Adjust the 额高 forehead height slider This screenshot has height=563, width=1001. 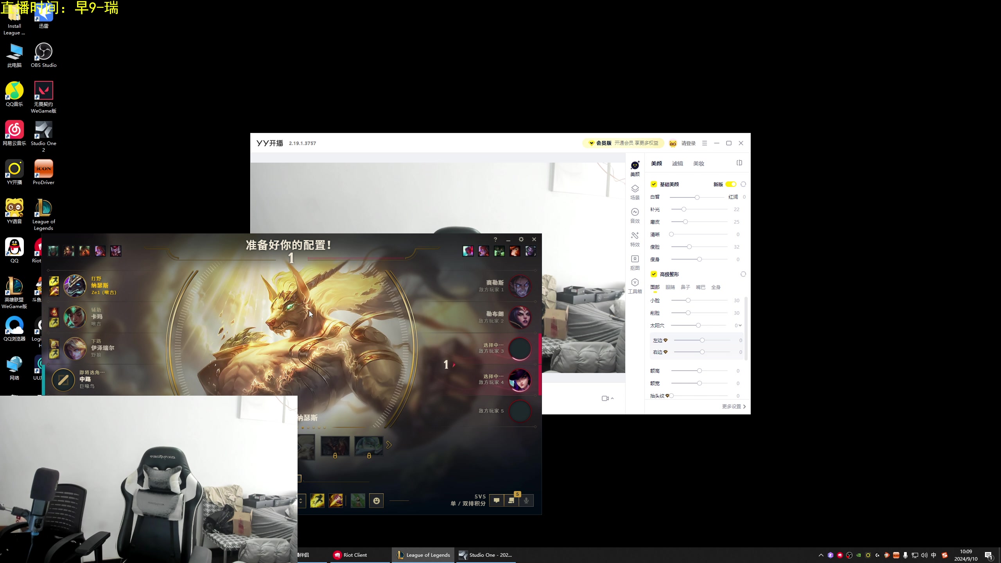[699, 371]
